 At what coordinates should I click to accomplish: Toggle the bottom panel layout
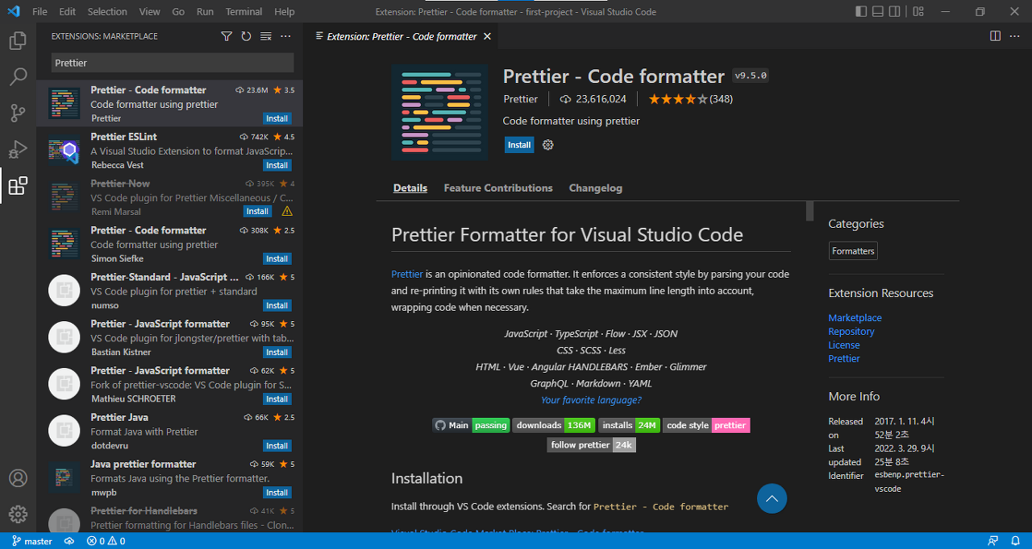pyautogui.click(x=879, y=12)
